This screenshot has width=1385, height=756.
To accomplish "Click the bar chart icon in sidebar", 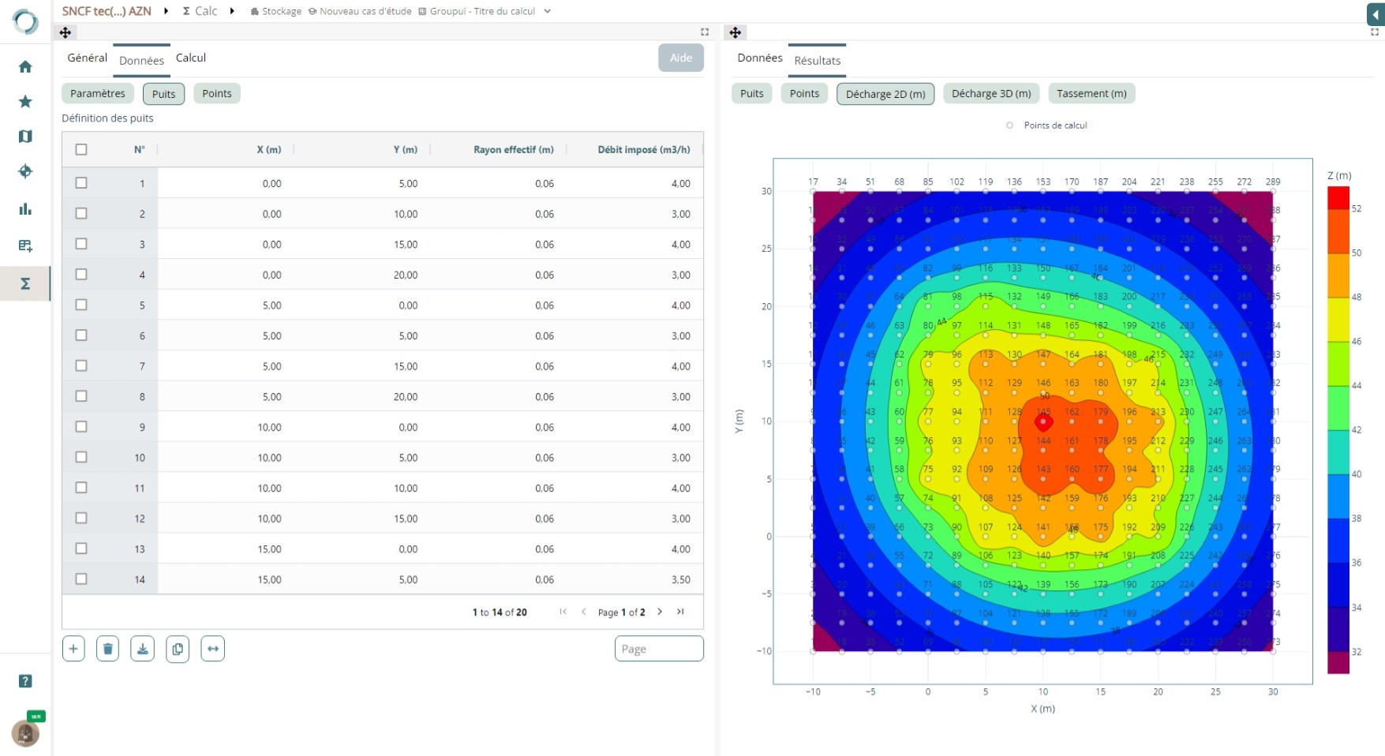I will [25, 209].
